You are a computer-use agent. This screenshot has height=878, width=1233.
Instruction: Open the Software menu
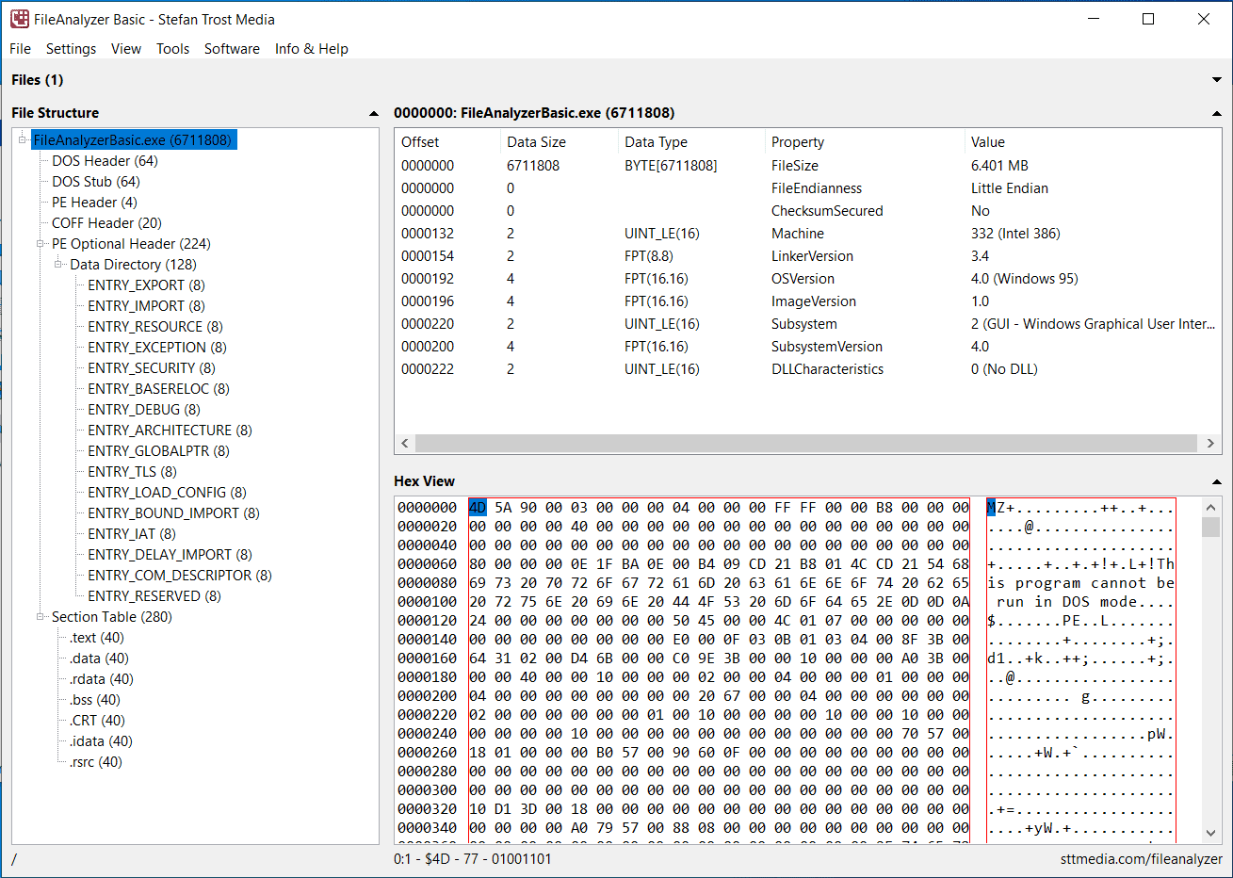(232, 49)
